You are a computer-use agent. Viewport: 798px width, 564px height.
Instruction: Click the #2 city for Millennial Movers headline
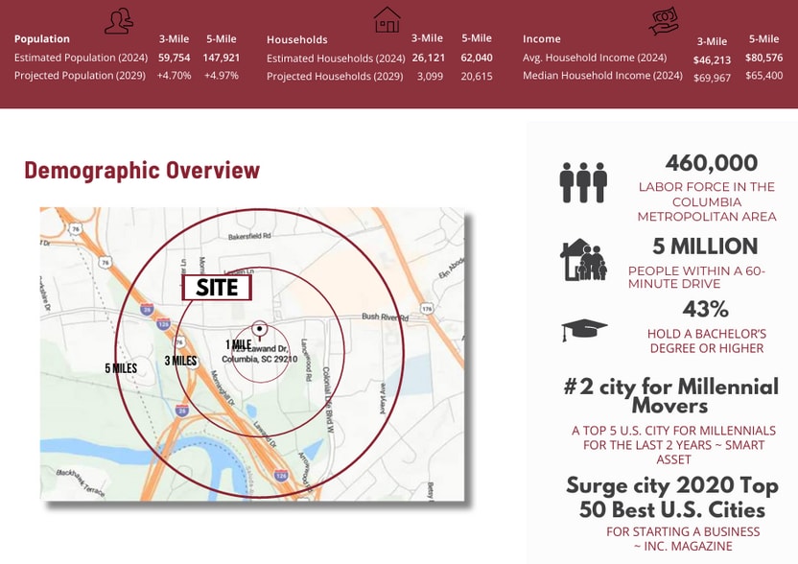click(x=669, y=395)
